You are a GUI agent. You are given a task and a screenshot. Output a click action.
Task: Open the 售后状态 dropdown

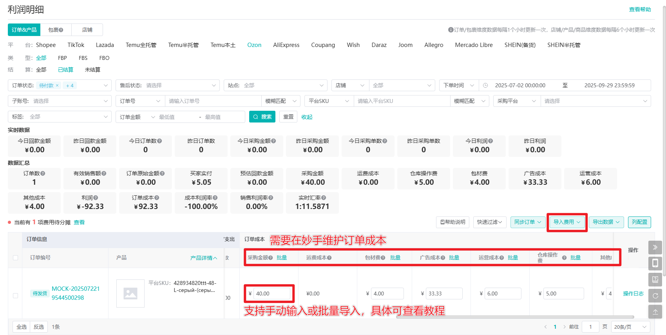point(168,85)
